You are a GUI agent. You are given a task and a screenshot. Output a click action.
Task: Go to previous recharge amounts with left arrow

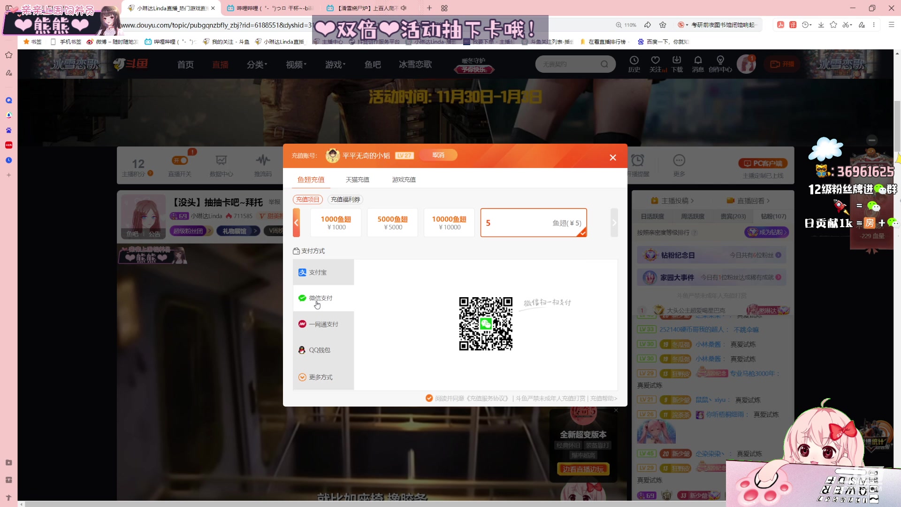[x=296, y=223]
